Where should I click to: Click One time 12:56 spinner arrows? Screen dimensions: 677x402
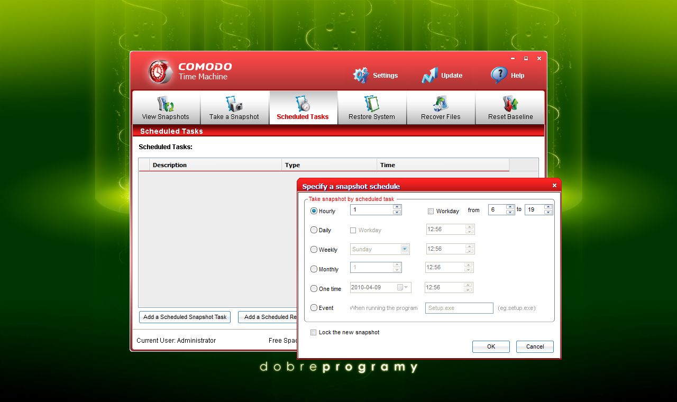(x=468, y=287)
